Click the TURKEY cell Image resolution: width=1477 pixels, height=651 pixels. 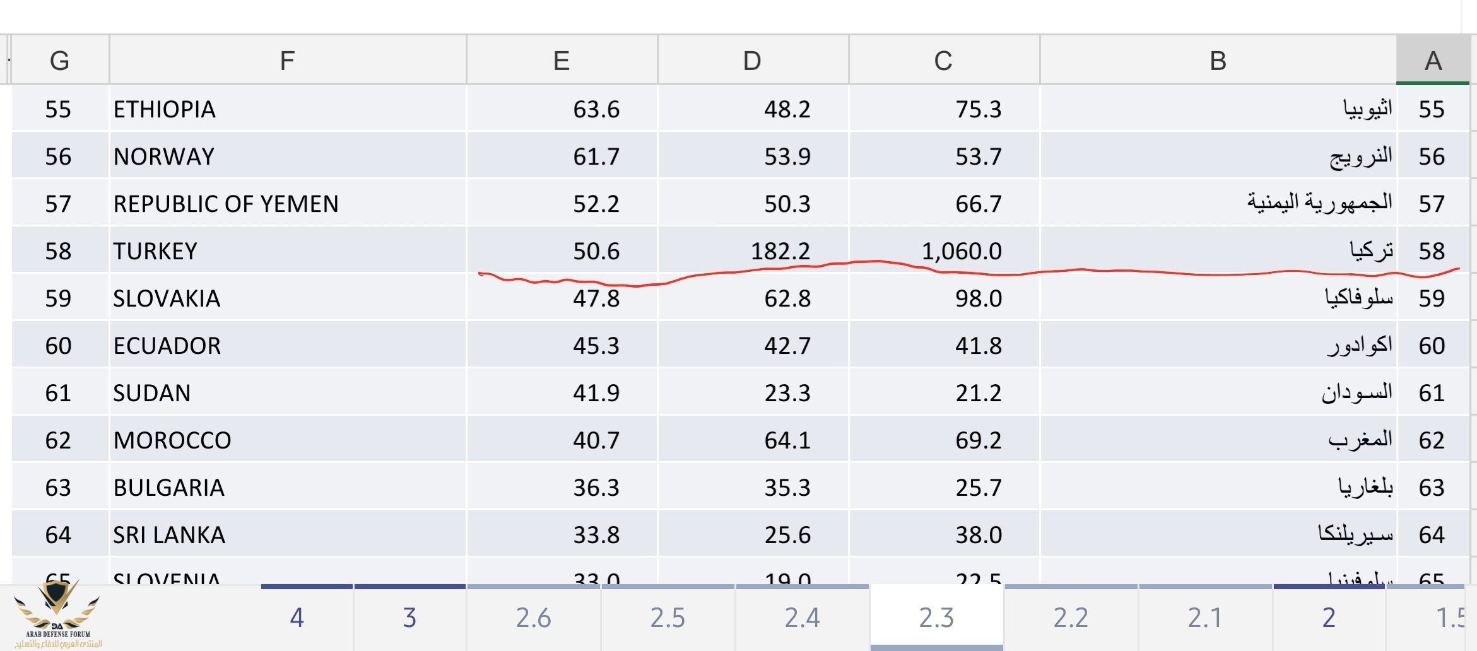coord(287,251)
